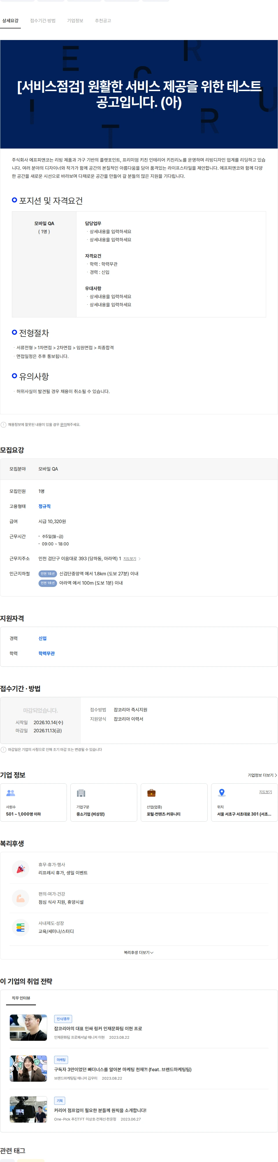Click the 리프레시 휴가, 생일 이벤트 benefit text
Image resolution: width=278 pixels, height=1162 pixels.
click(x=63, y=873)
